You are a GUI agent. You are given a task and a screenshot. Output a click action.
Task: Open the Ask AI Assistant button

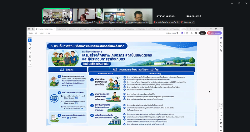[214, 33]
